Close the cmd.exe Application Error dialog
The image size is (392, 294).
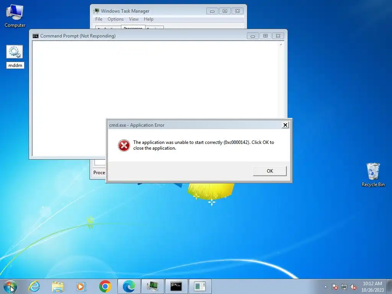tap(285, 125)
